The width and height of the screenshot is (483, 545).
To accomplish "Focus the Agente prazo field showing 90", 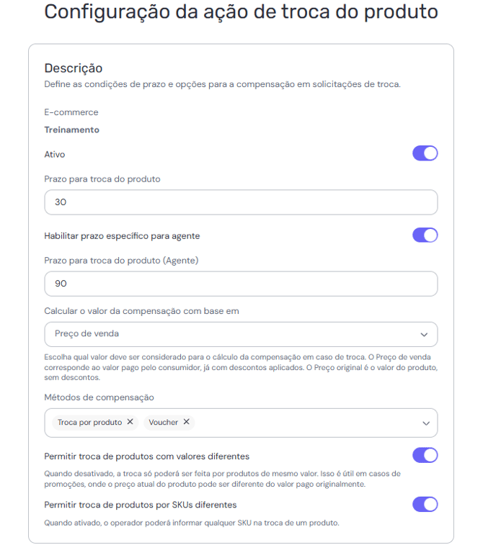I will (x=240, y=284).
